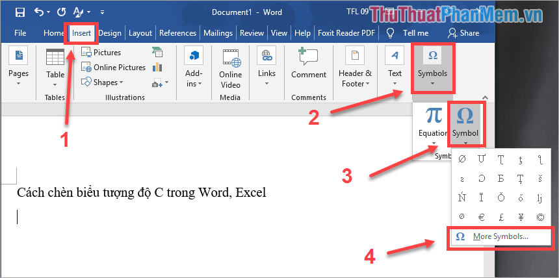Open the Shapes dropdown
This screenshot has width=559, height=278.
pos(102,82)
